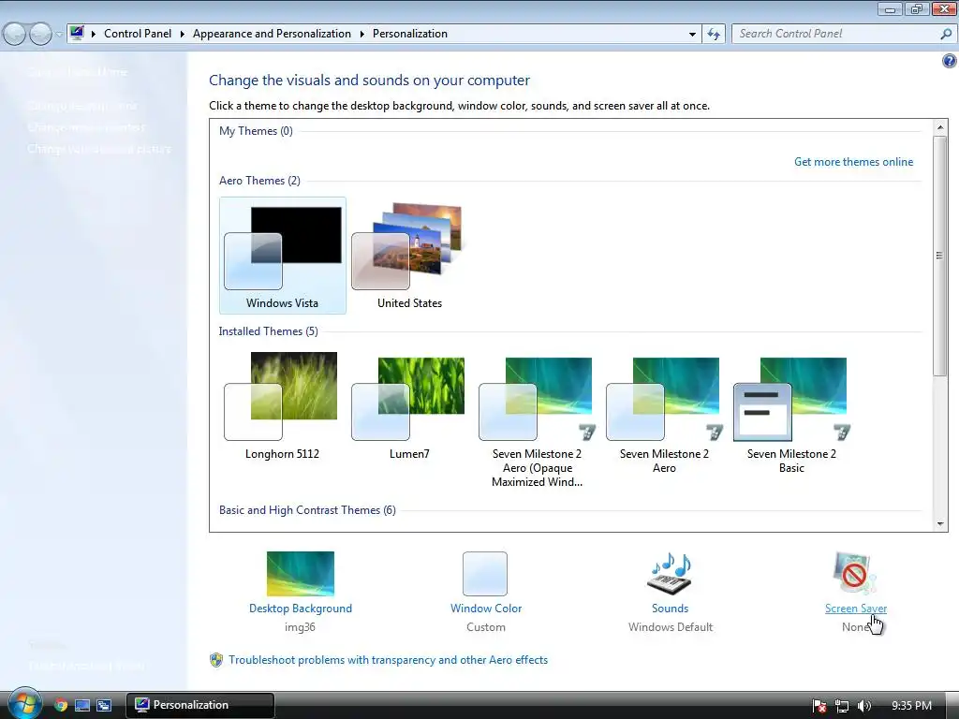This screenshot has width=959, height=719.
Task: Go Back with the navigation arrow
Action: (x=15, y=34)
